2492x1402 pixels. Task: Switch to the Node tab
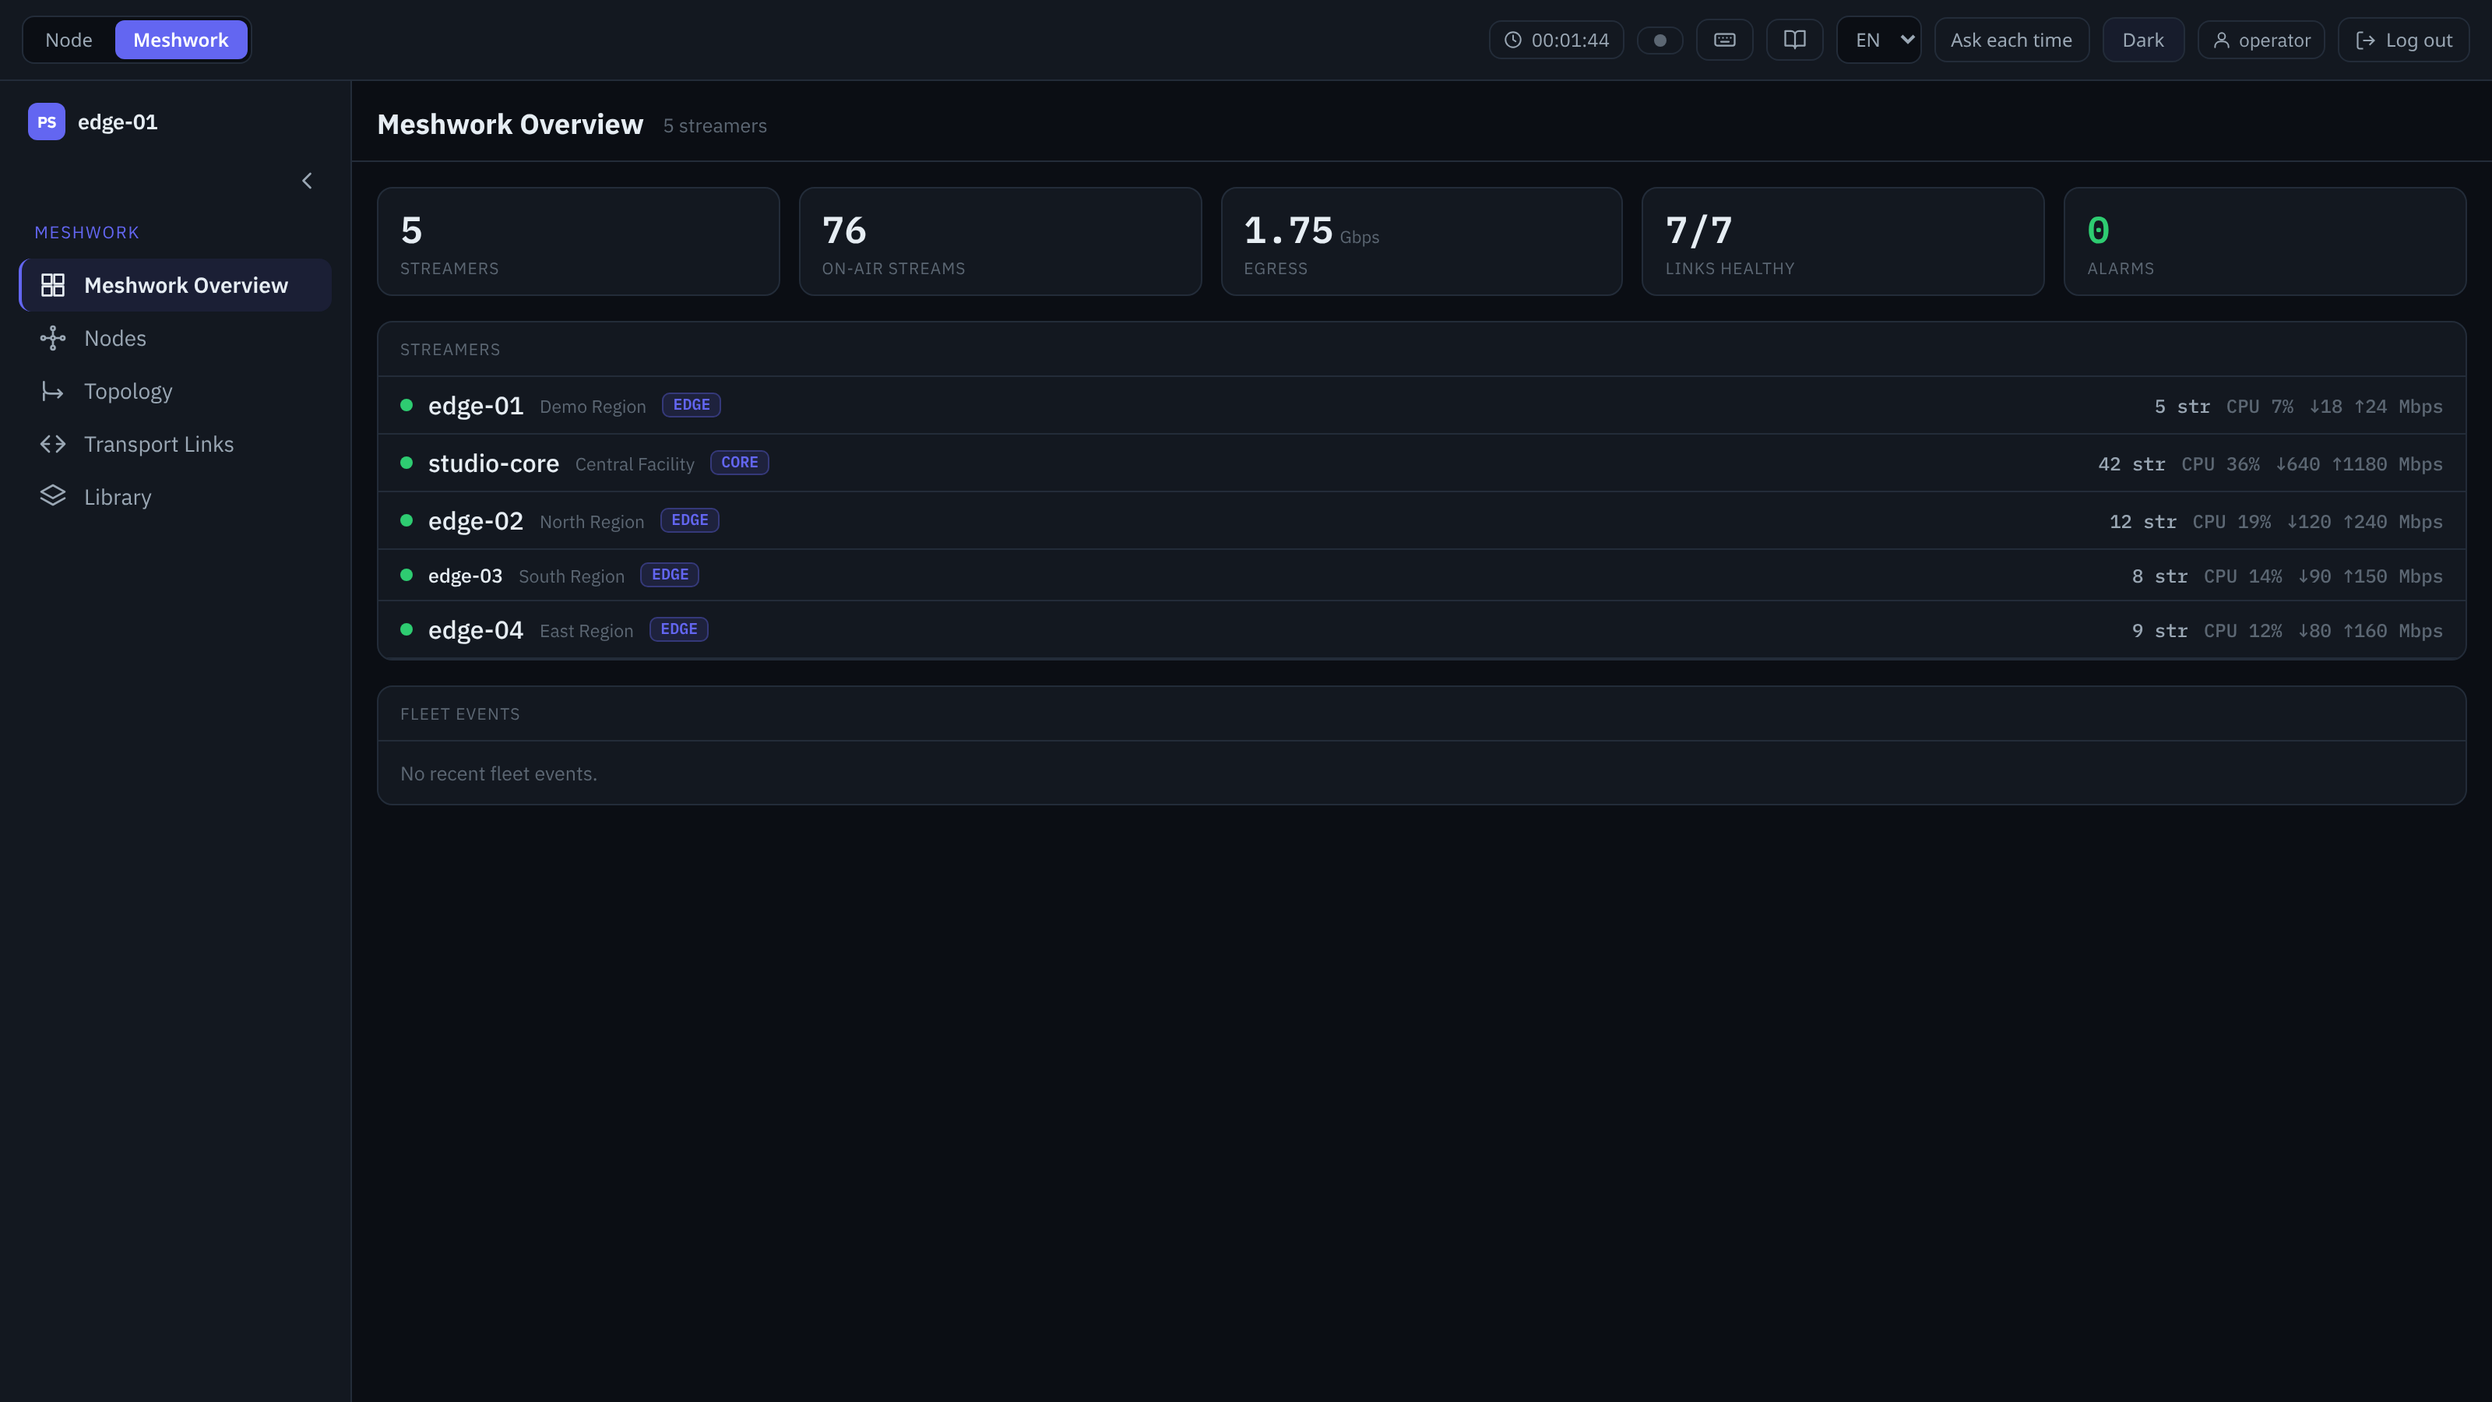[69, 40]
